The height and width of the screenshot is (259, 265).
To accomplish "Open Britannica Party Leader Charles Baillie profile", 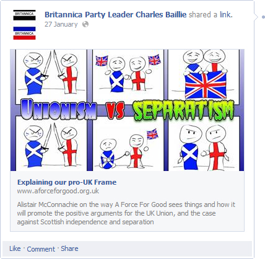I will [x=115, y=15].
